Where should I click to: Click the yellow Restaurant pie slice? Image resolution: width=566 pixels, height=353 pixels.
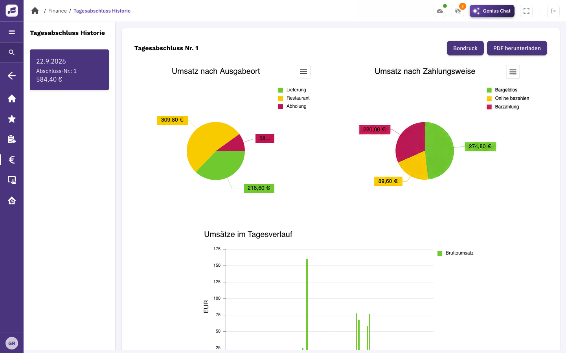(x=206, y=141)
